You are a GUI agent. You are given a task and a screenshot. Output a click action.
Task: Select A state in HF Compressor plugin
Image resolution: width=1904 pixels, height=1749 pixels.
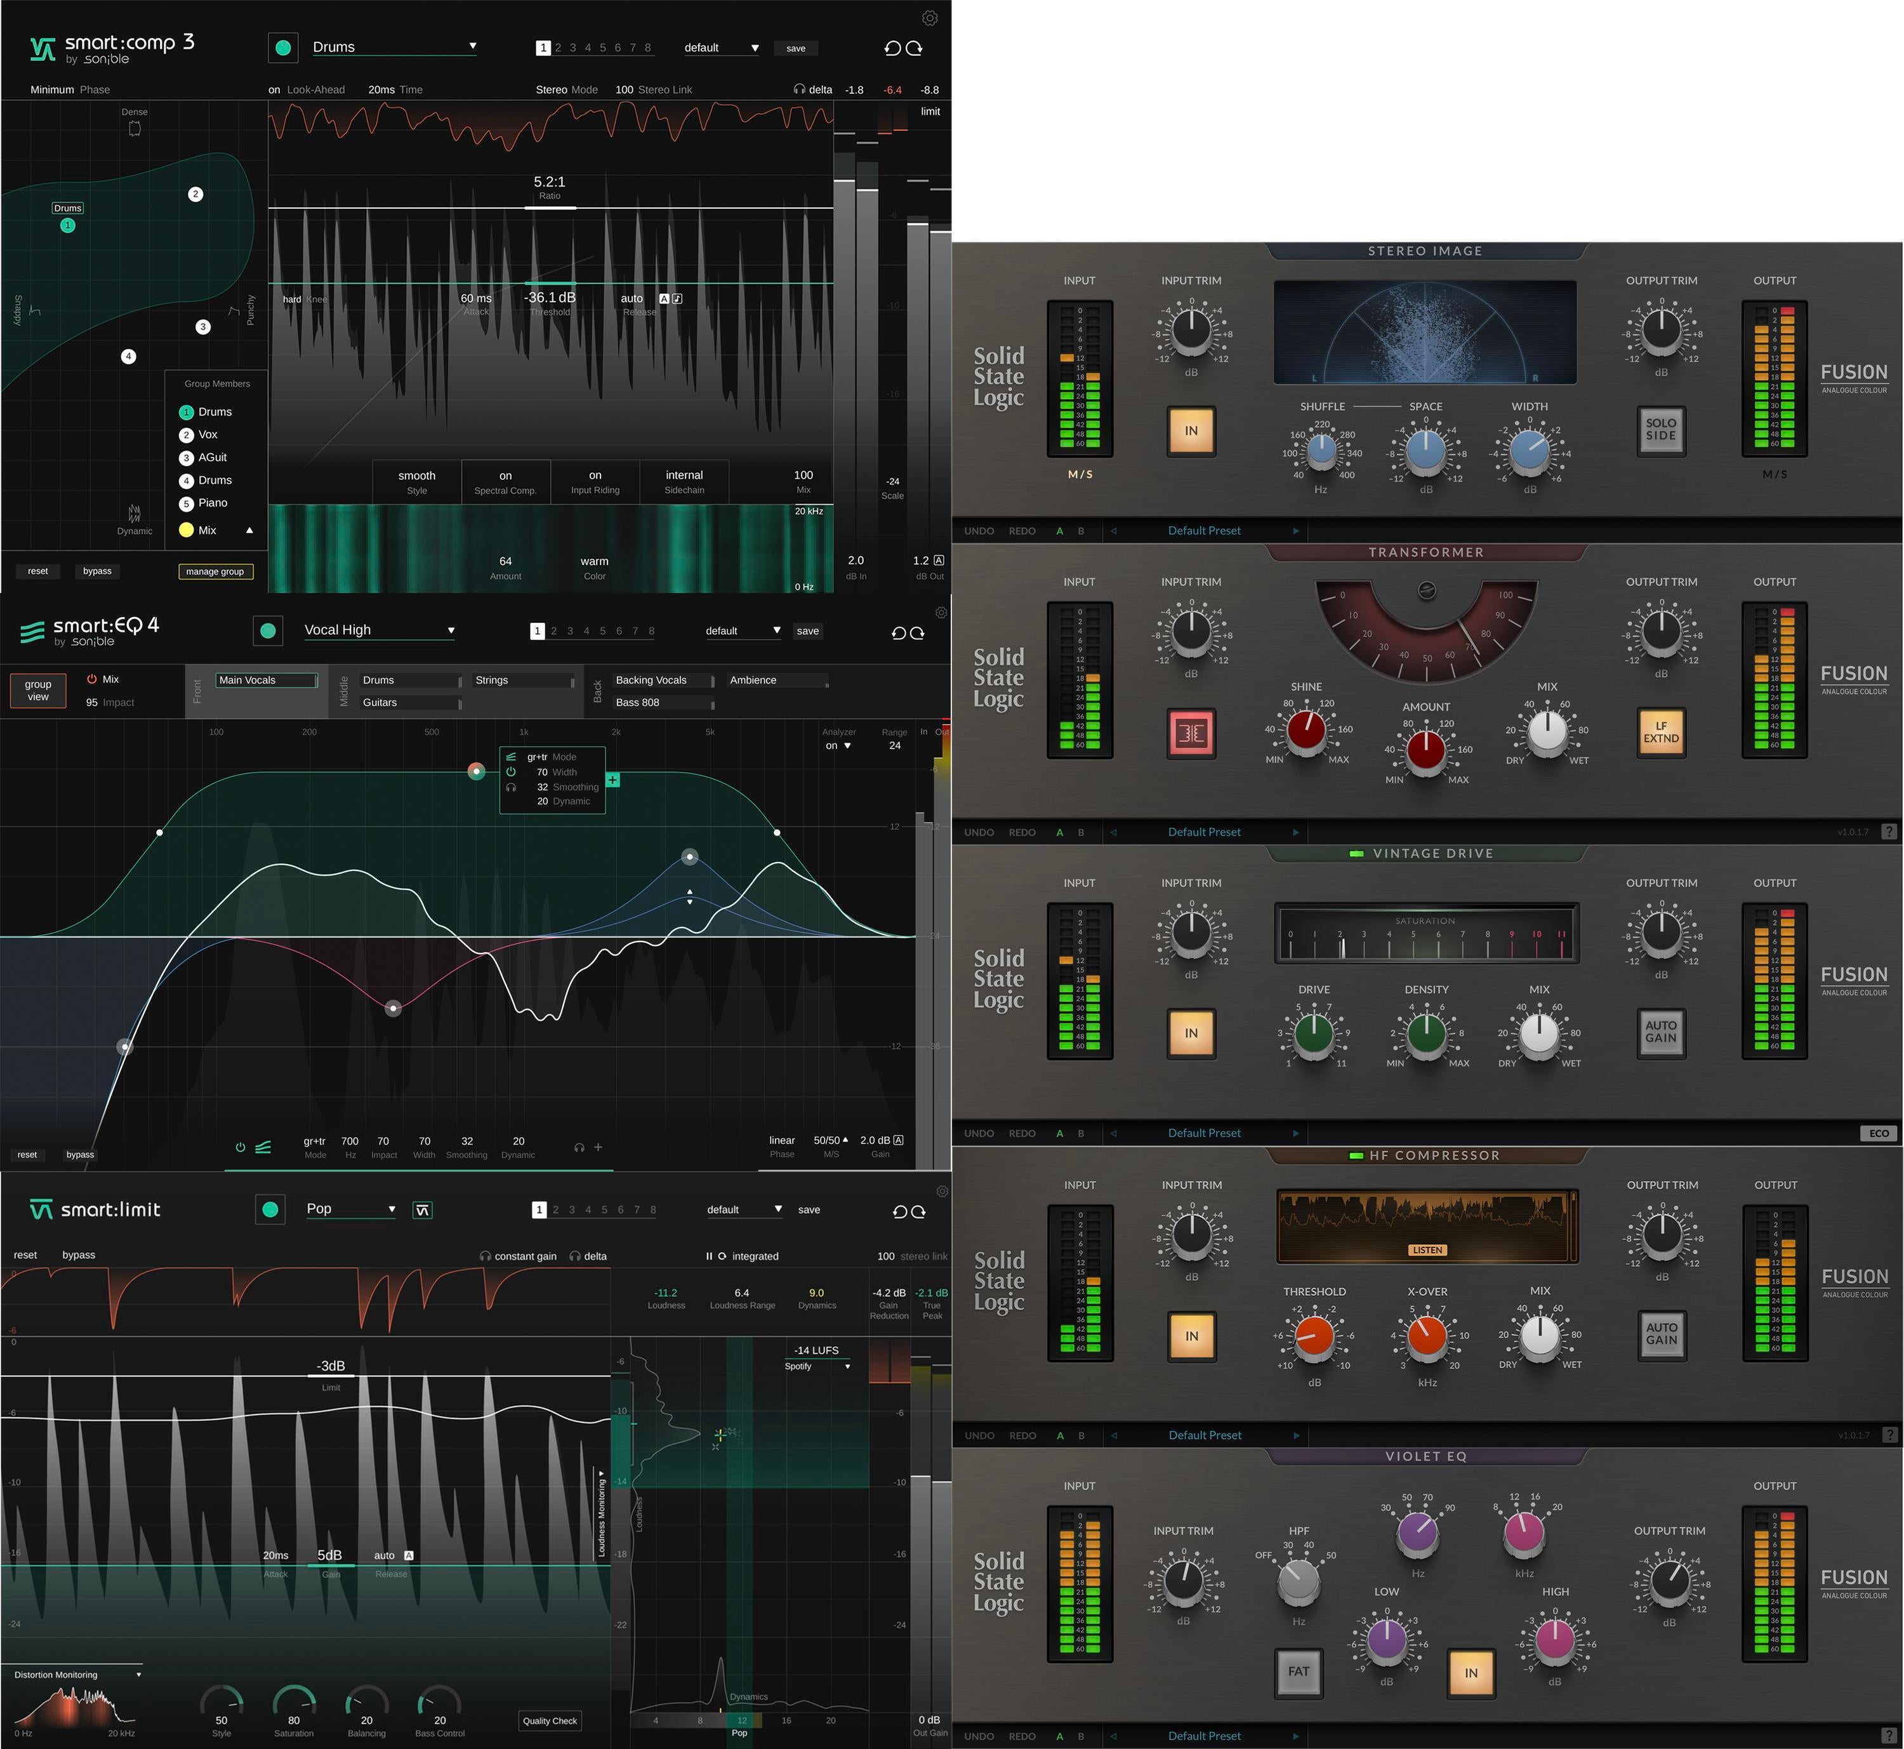click(x=1060, y=1436)
